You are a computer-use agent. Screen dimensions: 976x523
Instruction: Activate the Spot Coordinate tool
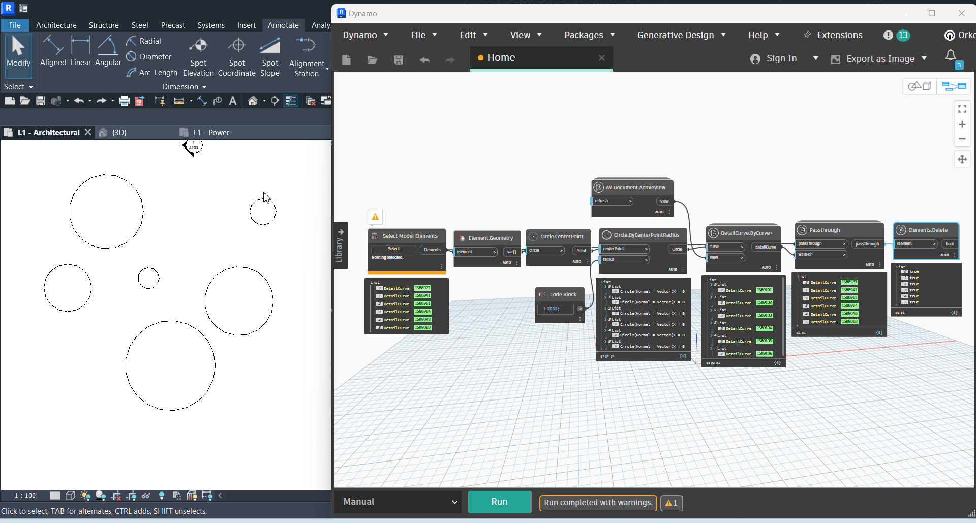pos(236,57)
